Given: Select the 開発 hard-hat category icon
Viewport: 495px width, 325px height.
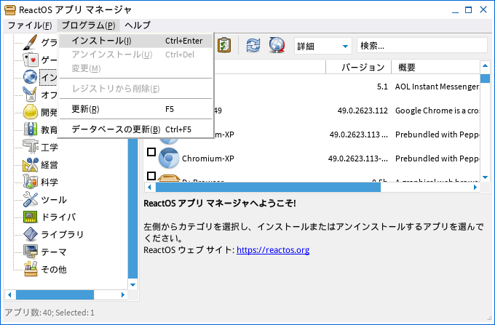Looking at the screenshot, I should [x=31, y=111].
